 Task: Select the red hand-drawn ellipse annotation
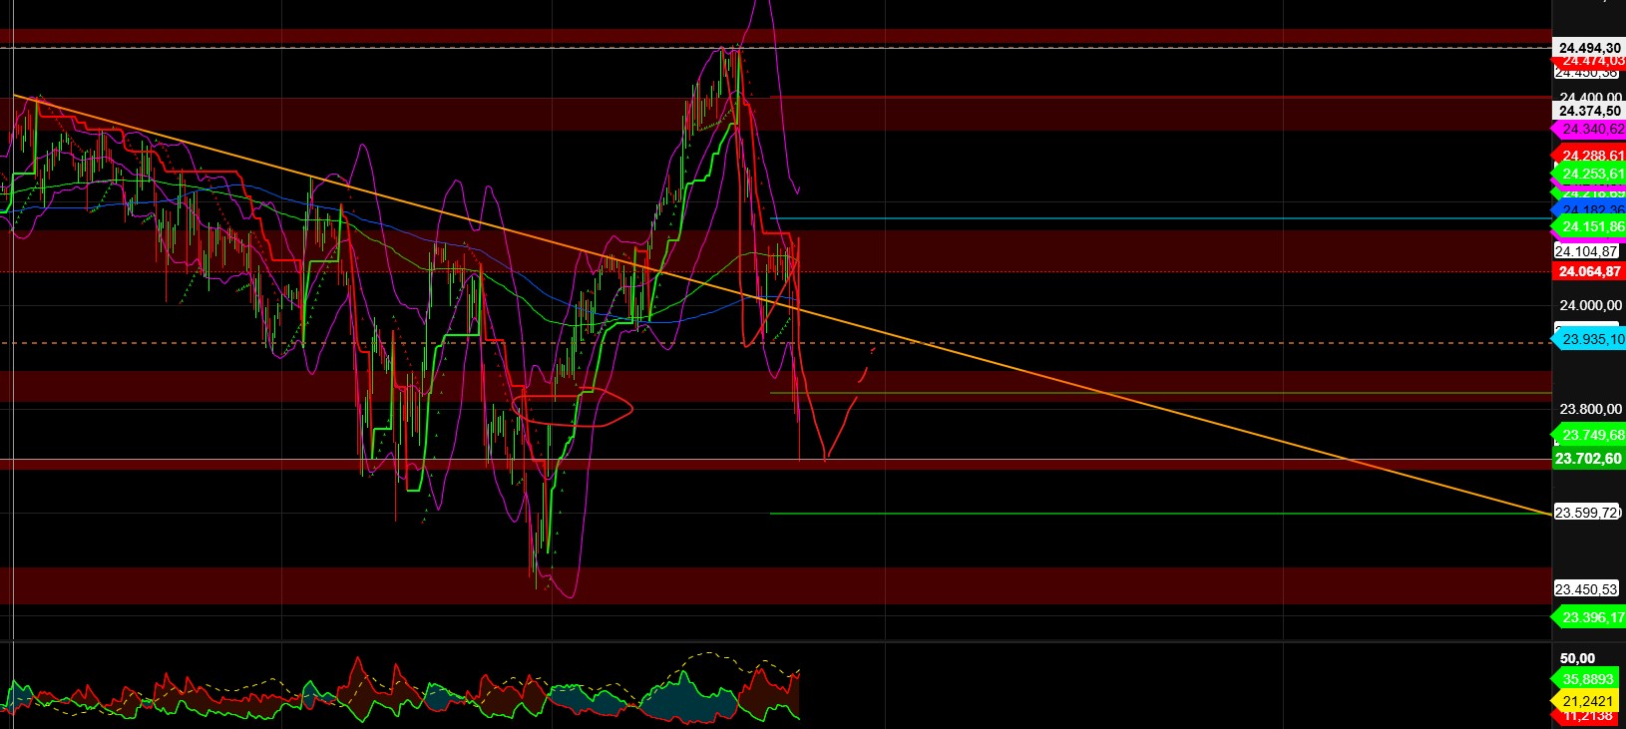pyautogui.click(x=630, y=407)
